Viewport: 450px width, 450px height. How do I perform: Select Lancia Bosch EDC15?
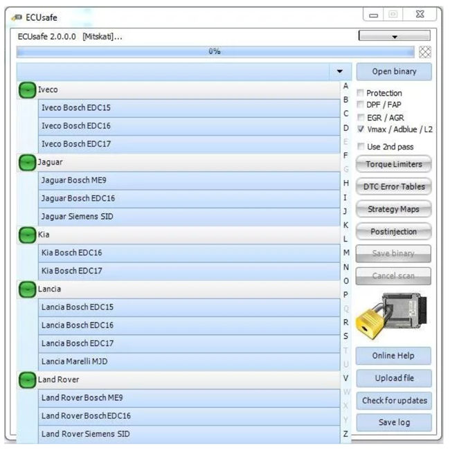coord(189,307)
